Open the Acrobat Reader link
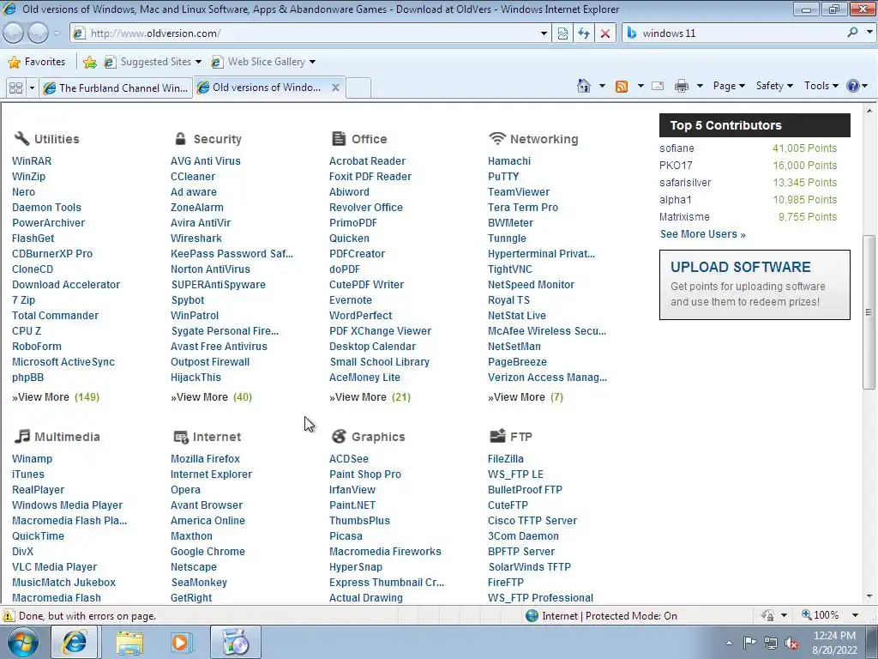 pos(367,160)
